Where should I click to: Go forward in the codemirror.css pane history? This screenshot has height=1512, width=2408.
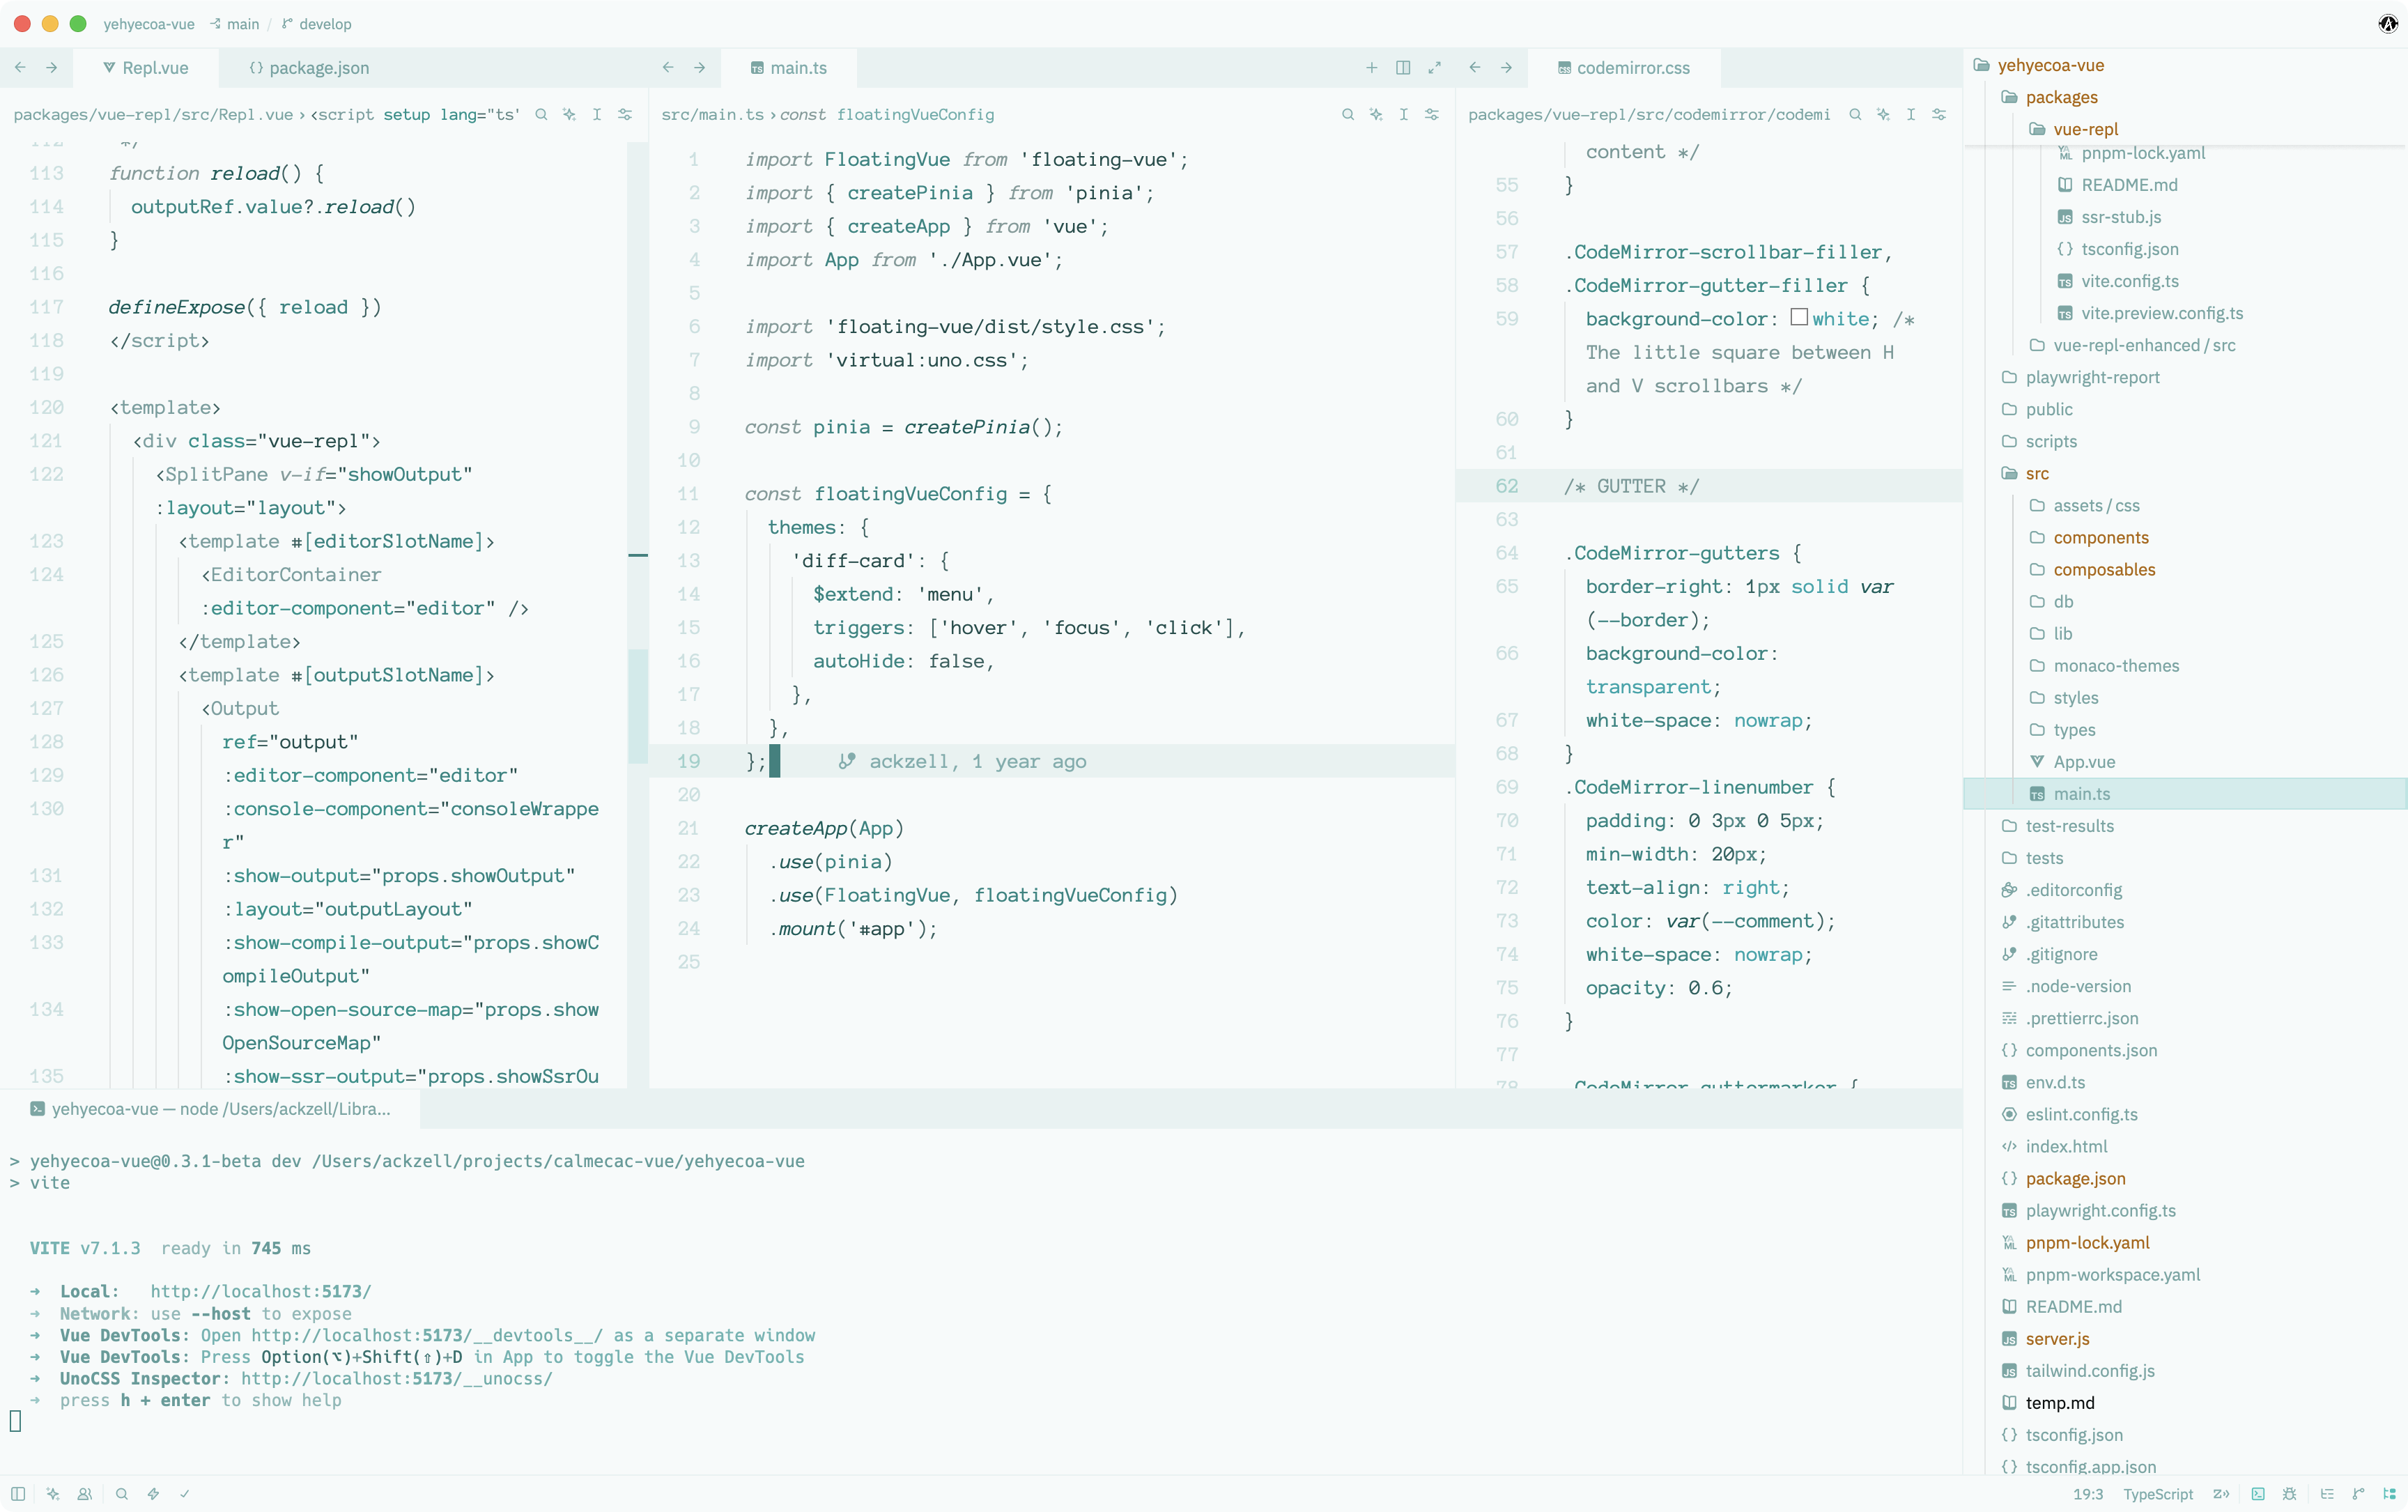tap(1507, 68)
